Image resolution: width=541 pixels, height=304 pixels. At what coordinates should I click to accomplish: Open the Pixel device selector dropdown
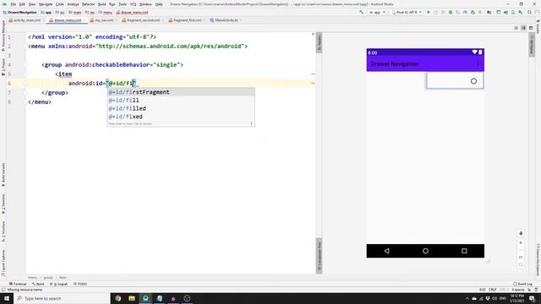coord(407,12)
